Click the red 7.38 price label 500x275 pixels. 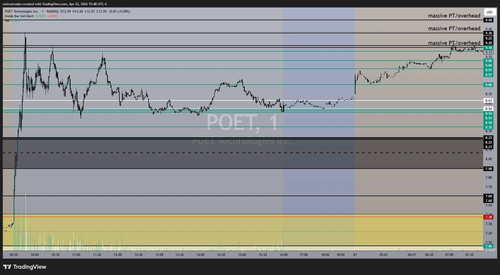(489, 217)
